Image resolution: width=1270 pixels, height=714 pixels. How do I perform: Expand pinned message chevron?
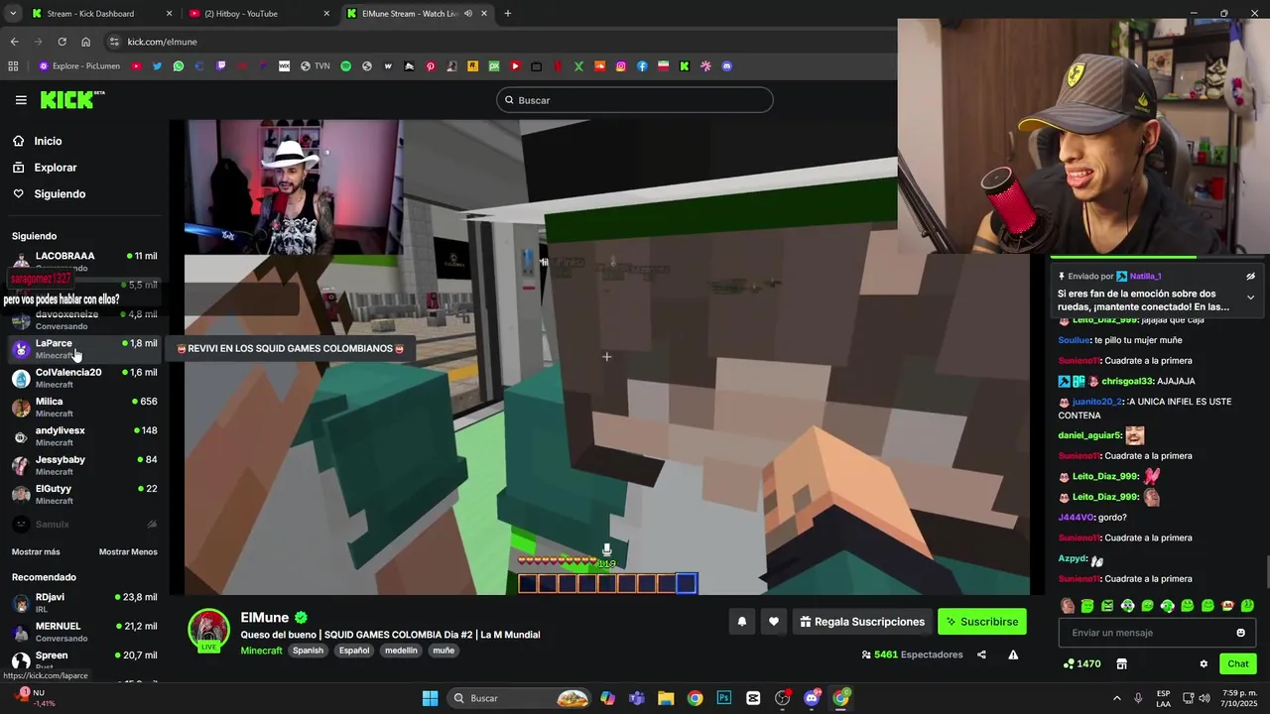click(1250, 297)
